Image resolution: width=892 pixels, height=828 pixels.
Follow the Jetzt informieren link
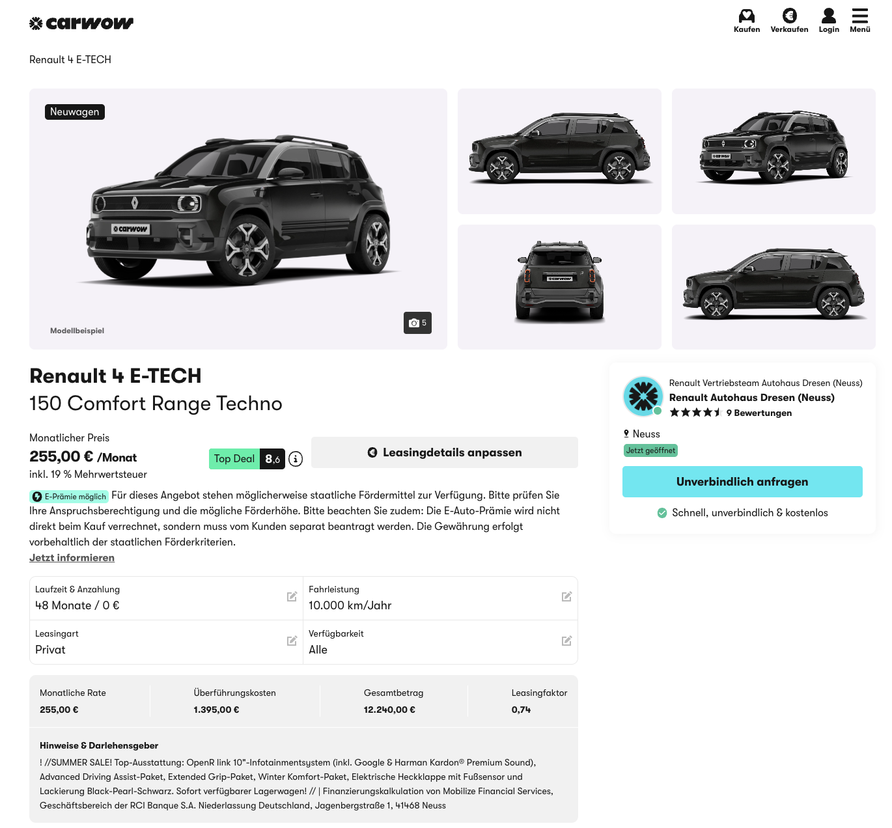[x=72, y=558]
